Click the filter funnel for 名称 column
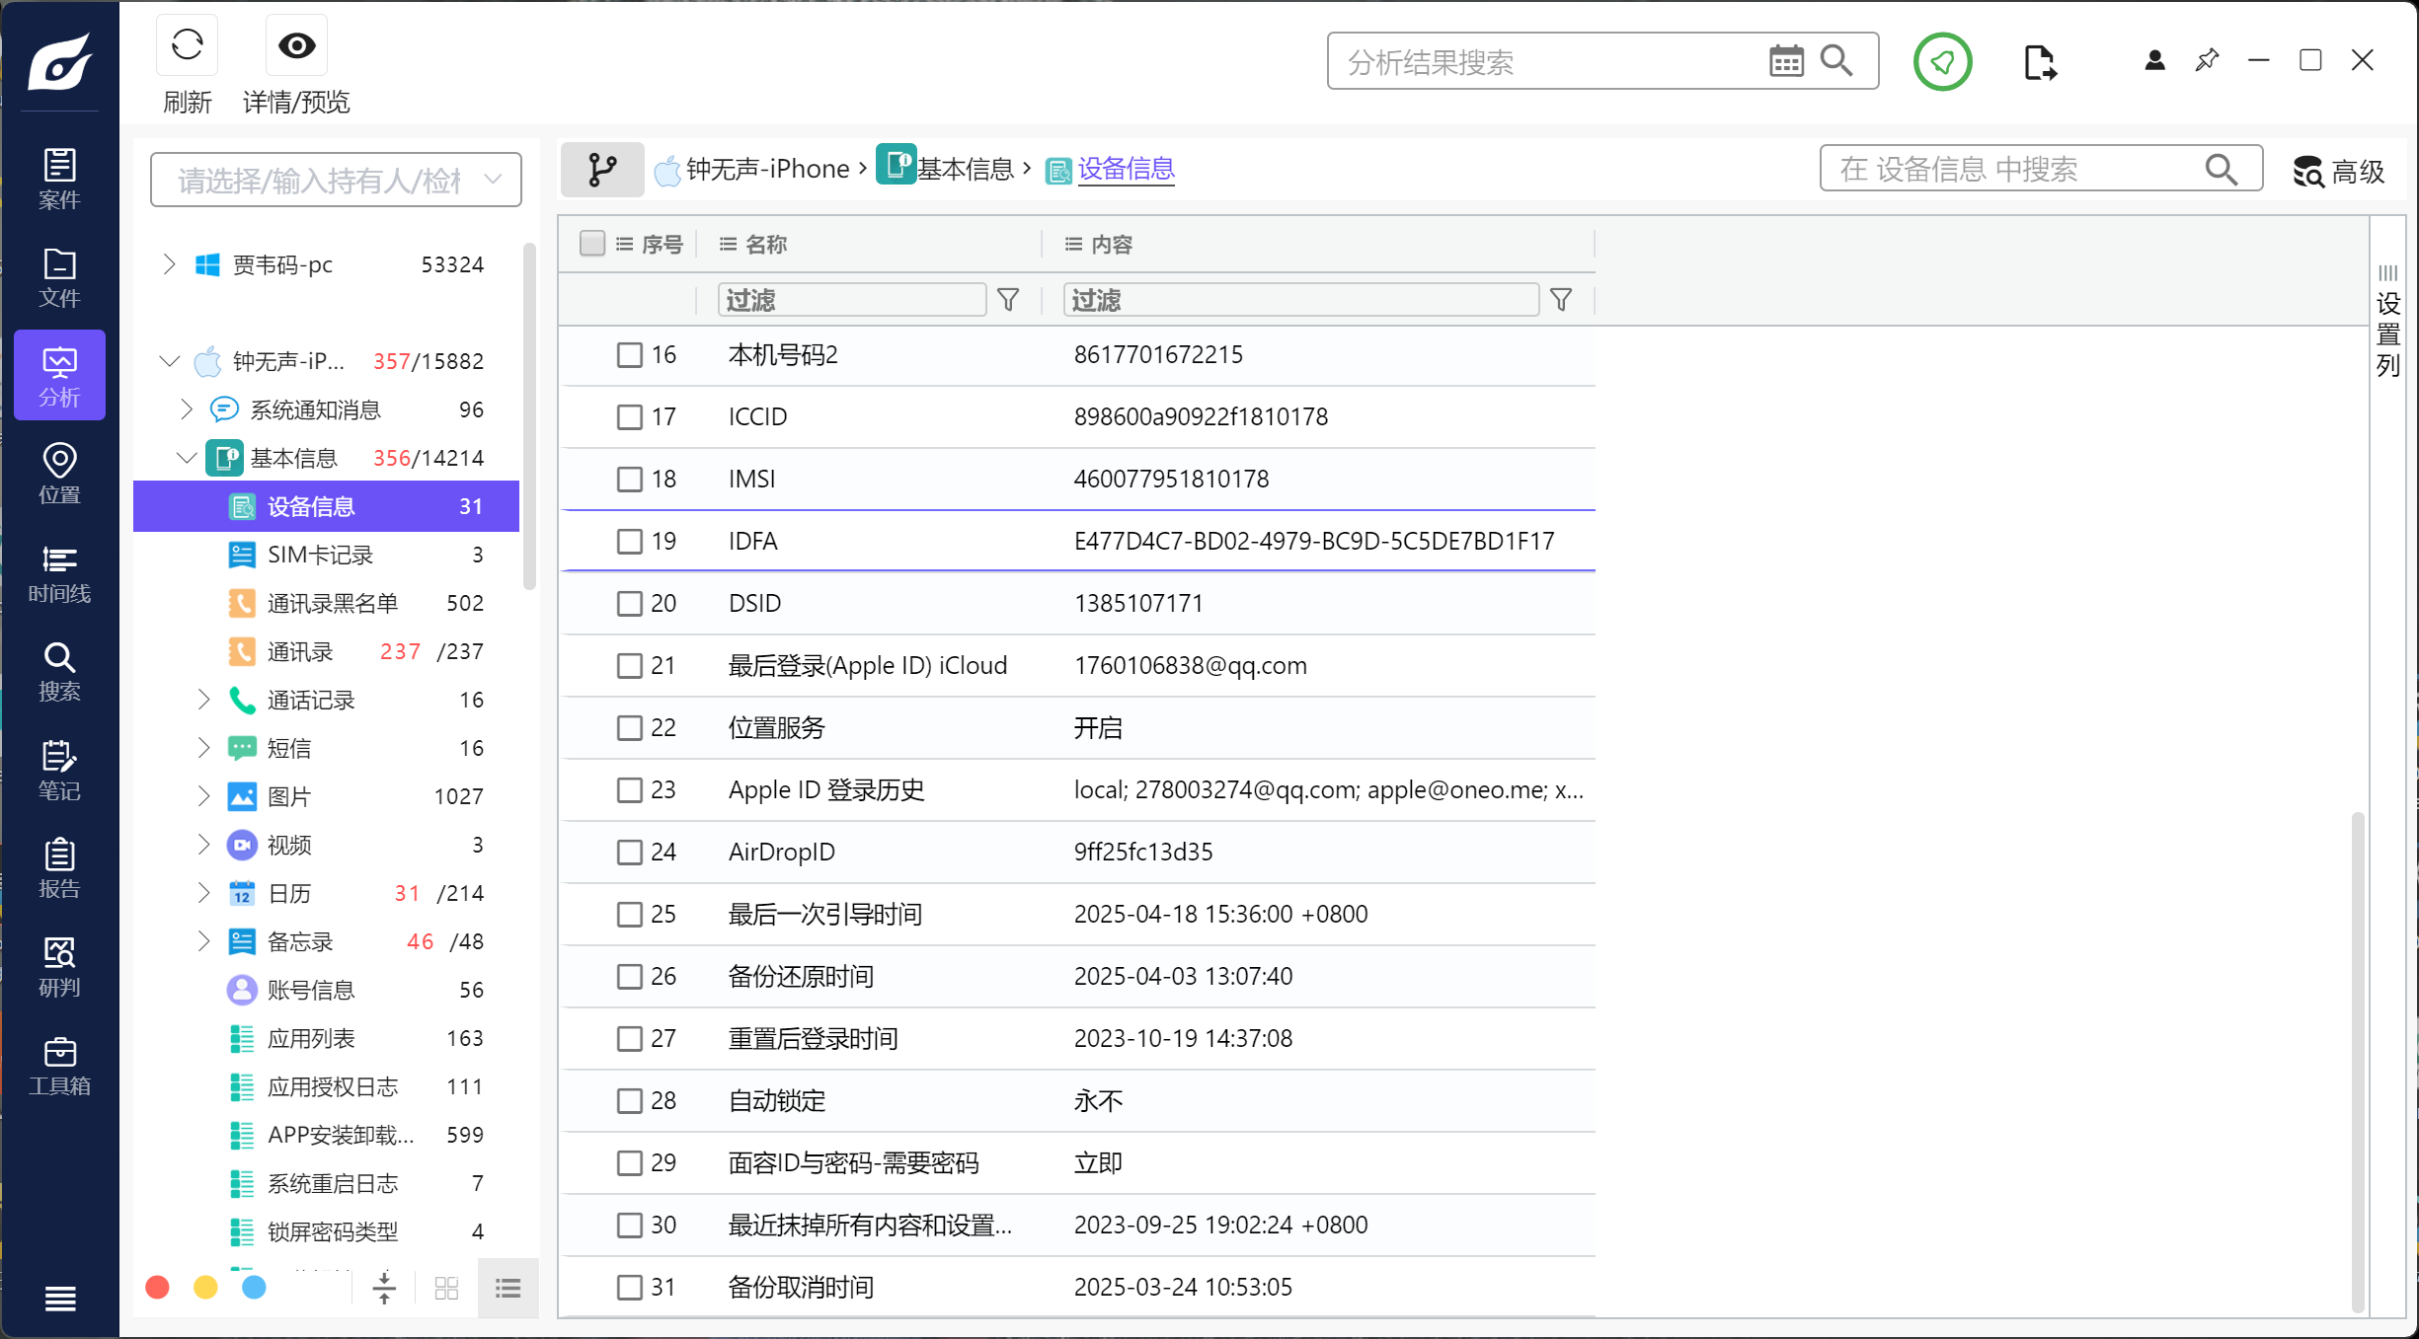2419x1339 pixels. coord(1008,300)
